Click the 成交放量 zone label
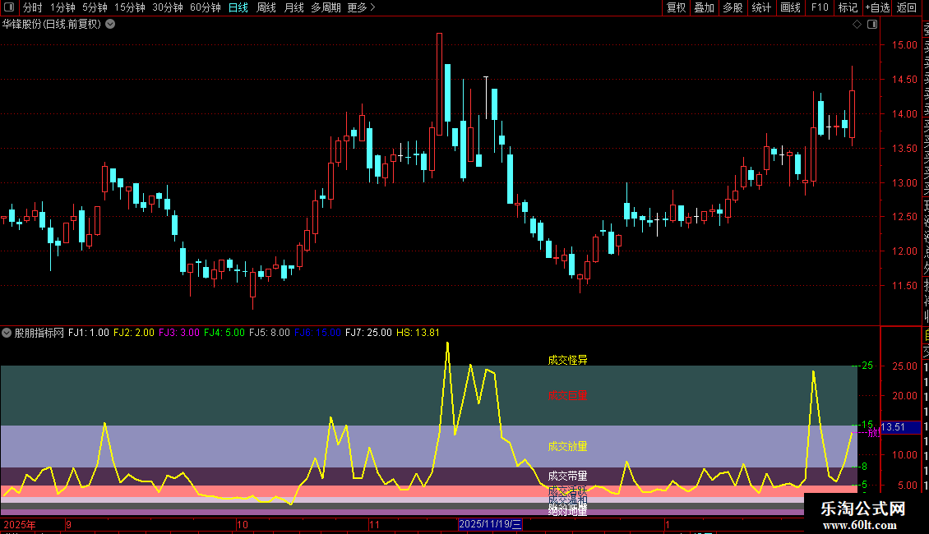The width and height of the screenshot is (929, 534). (x=567, y=446)
